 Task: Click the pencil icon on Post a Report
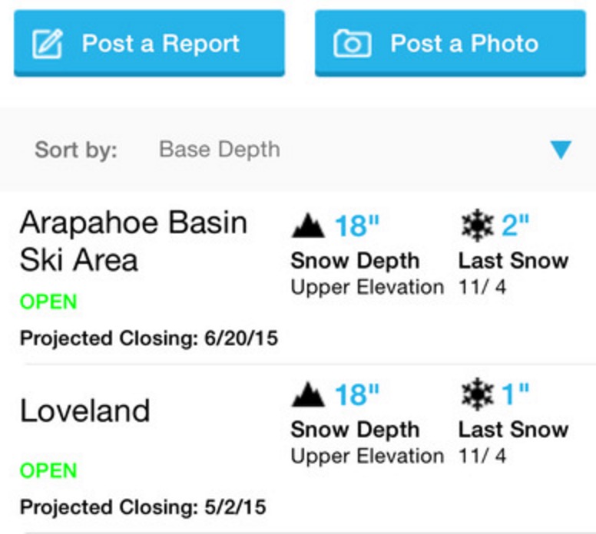pos(48,43)
